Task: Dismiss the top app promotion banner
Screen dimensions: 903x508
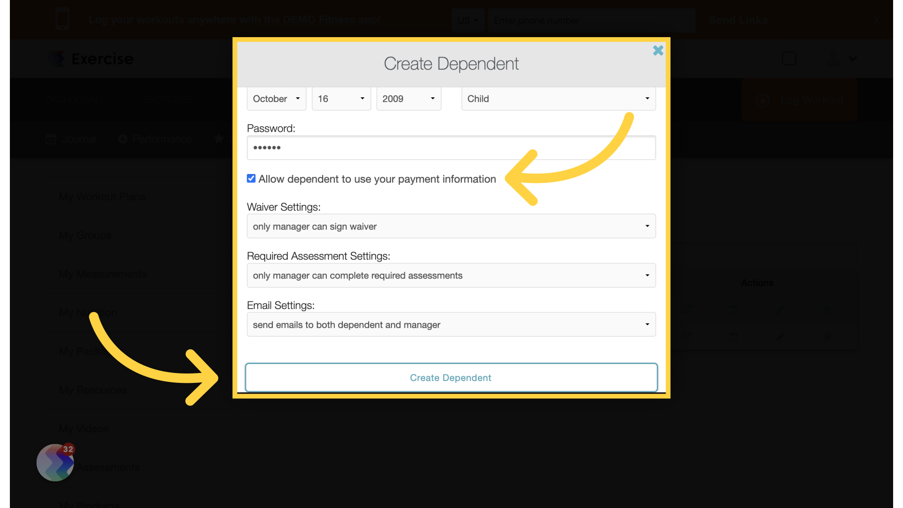Action: [x=877, y=20]
